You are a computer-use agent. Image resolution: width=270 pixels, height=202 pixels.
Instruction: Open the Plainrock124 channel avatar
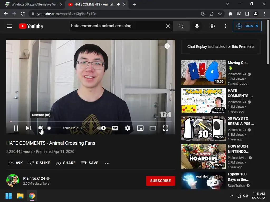pyautogui.click(x=13, y=180)
